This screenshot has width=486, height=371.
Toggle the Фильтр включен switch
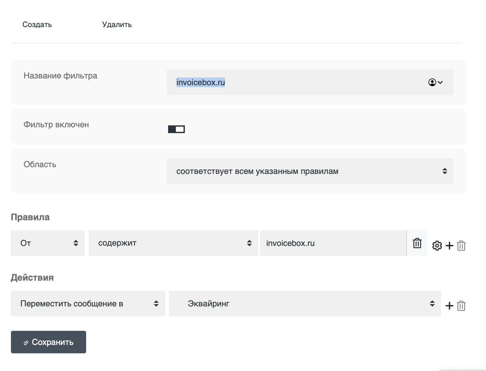176,129
